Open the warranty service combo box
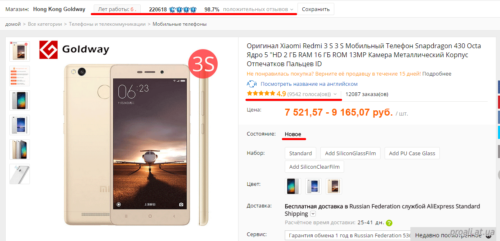 click(x=348, y=235)
